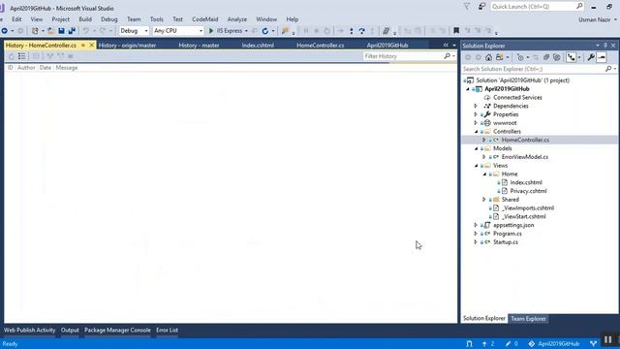This screenshot has width=620, height=349.
Task: Click the Solution Explorer search magnifier icon
Action: pyautogui.click(x=608, y=69)
